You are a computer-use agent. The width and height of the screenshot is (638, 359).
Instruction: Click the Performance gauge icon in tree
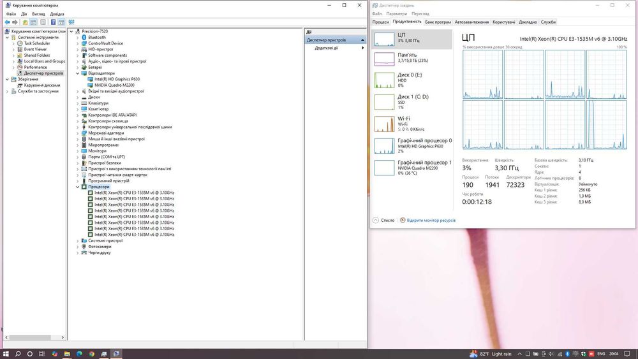(x=20, y=67)
